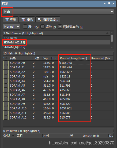Enable the 选中 (S) checkbox
The image size is (117, 148).
[x=25, y=27]
